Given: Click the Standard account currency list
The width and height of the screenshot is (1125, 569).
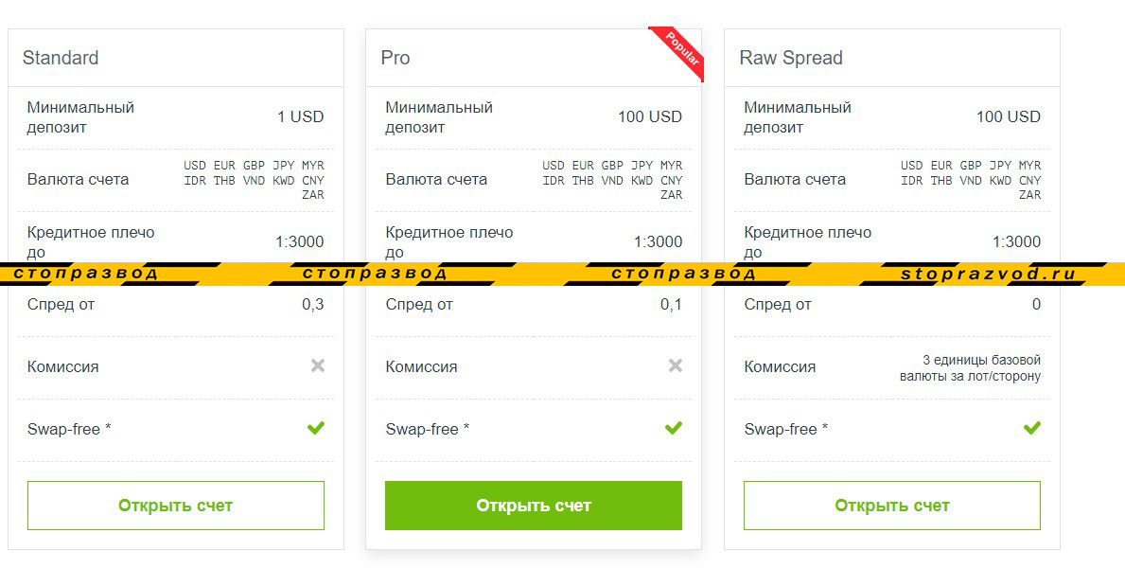Looking at the screenshot, I should [x=254, y=180].
